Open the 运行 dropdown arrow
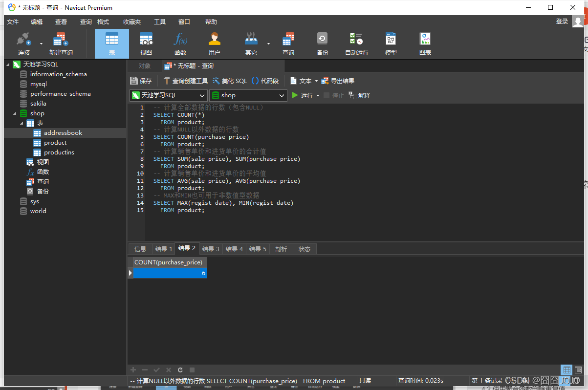The image size is (588, 390). [318, 95]
